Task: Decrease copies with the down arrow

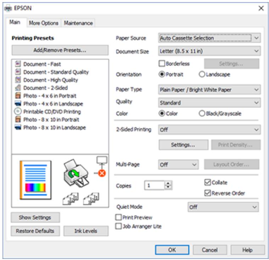Action: point(168,187)
